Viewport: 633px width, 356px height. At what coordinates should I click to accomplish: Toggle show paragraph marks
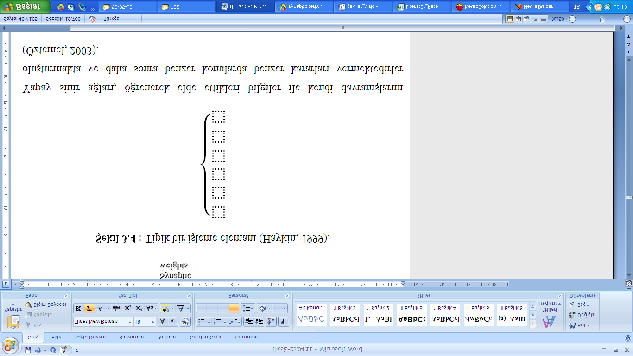click(x=283, y=322)
